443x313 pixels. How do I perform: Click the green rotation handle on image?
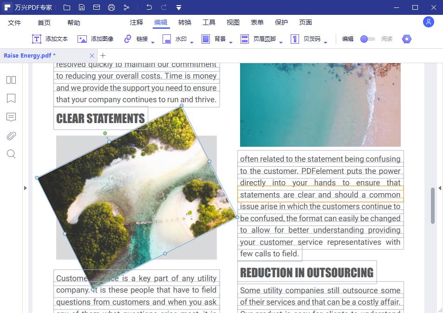coord(105,133)
